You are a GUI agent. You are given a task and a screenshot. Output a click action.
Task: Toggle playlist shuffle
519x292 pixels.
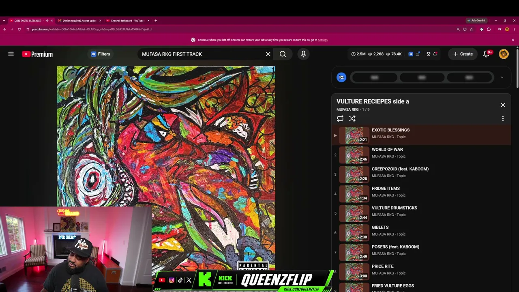(352, 118)
